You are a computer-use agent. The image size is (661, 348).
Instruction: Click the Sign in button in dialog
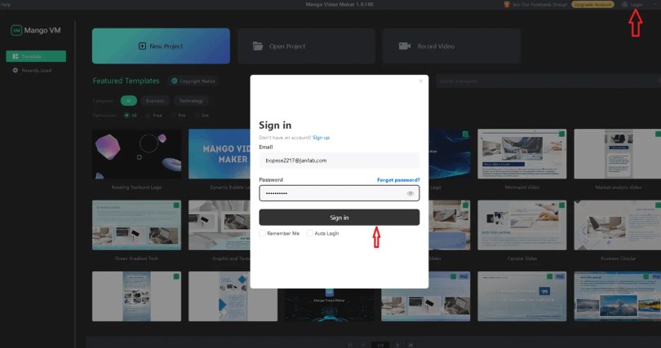click(x=339, y=218)
